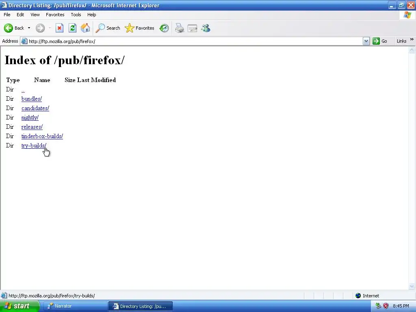This screenshot has width=416, height=312.
Task: Refresh the page with green arrows icon
Action: pyautogui.click(x=72, y=28)
